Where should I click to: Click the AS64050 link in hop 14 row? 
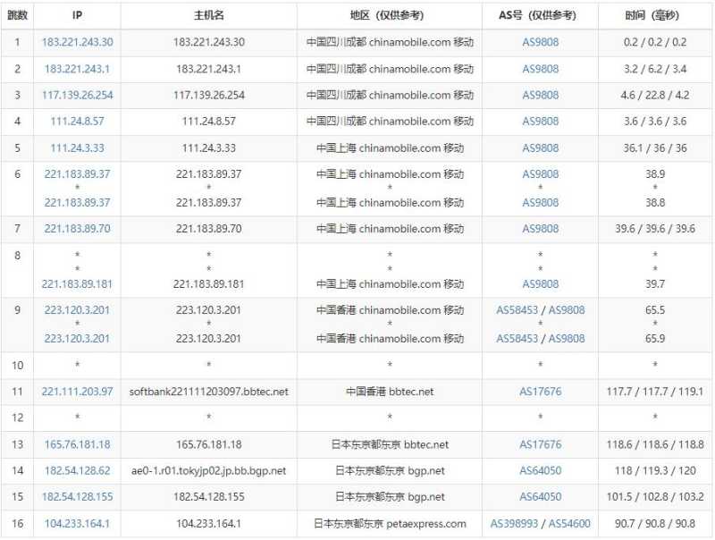click(x=541, y=470)
